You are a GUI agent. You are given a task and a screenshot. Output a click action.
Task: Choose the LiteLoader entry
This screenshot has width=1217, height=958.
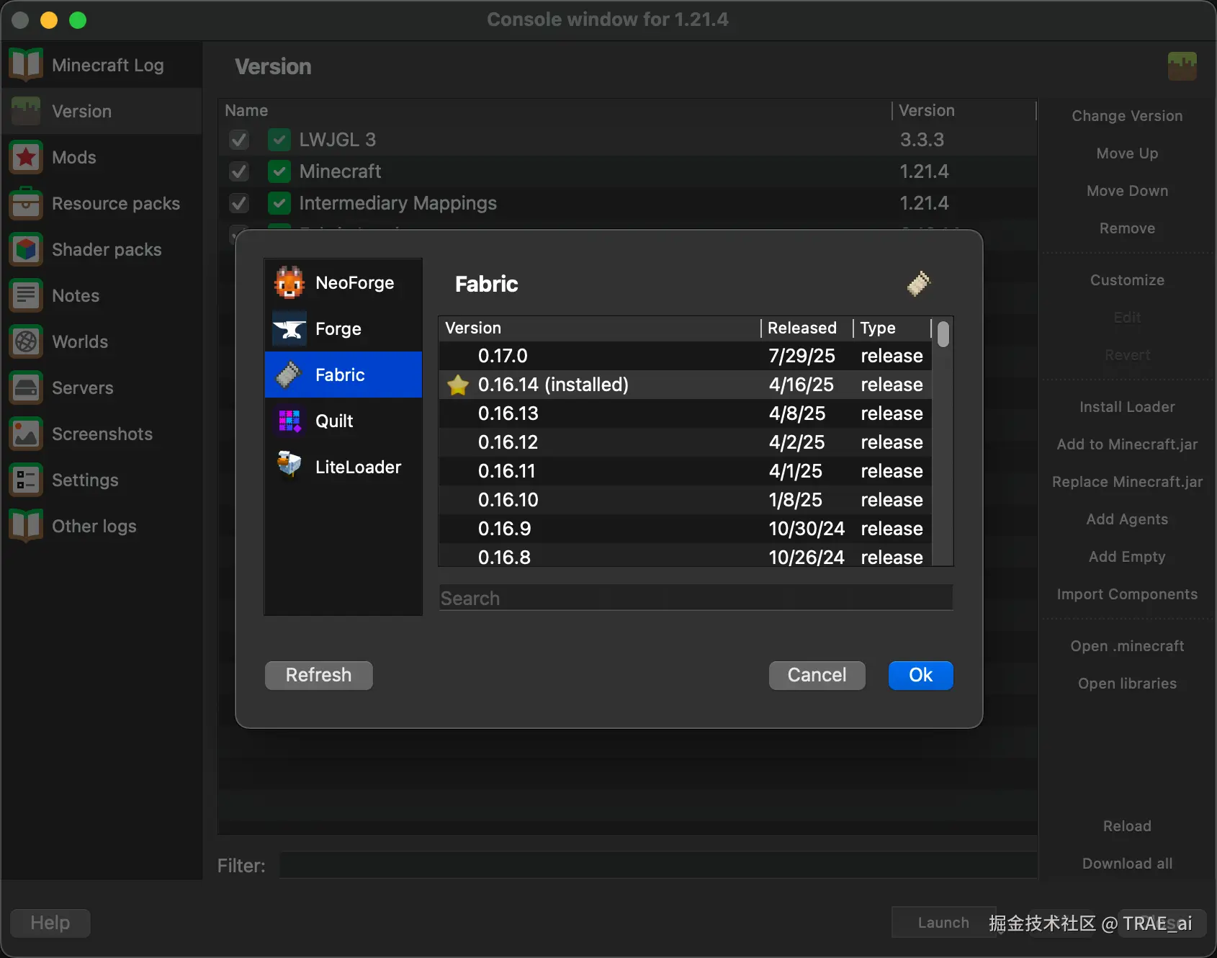tap(343, 467)
